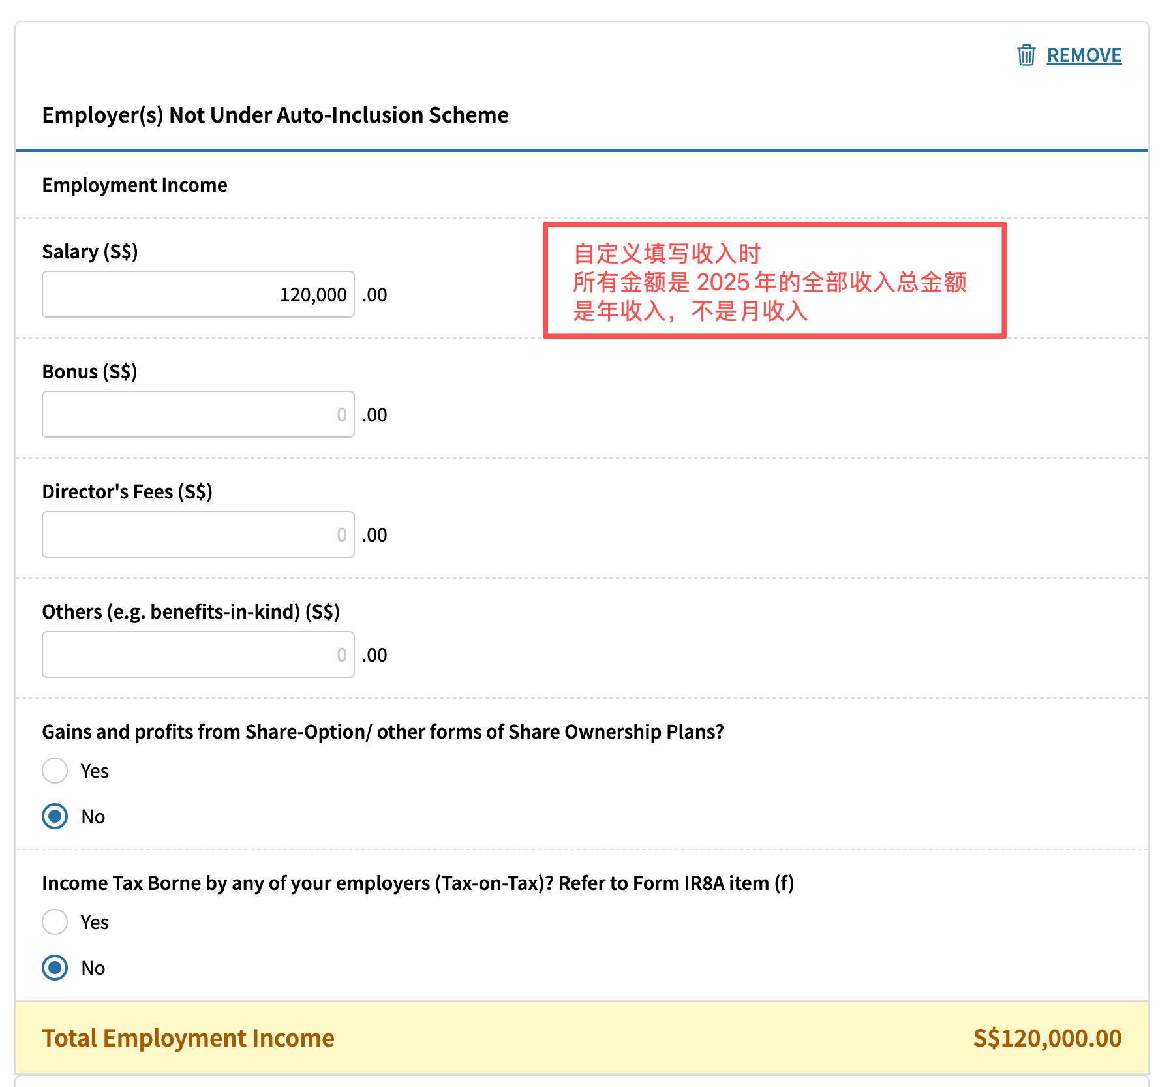Click the REMOVE link to delete this employer
The image size is (1173, 1087).
click(x=1084, y=55)
